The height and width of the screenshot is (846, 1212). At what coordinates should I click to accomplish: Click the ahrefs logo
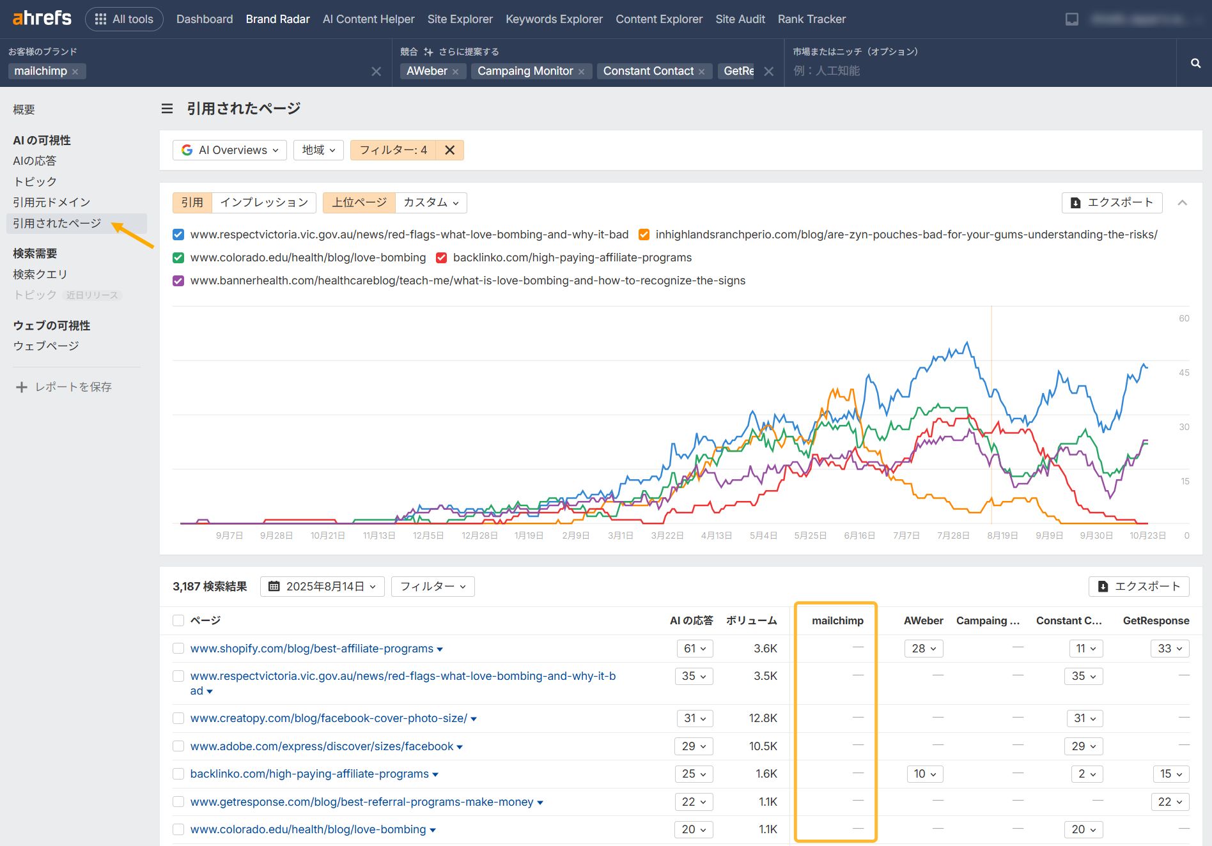[x=41, y=18]
